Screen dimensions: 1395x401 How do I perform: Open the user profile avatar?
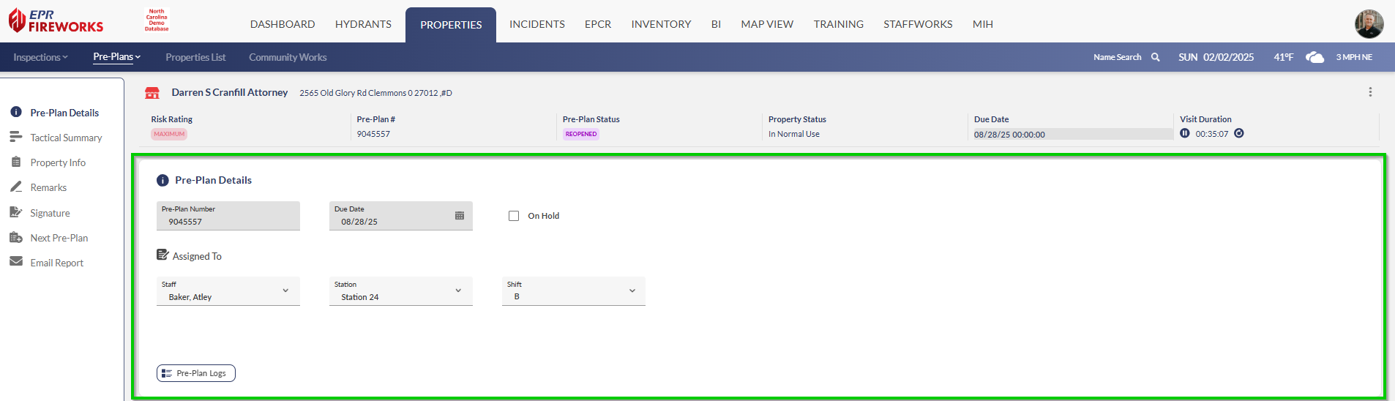[1368, 23]
